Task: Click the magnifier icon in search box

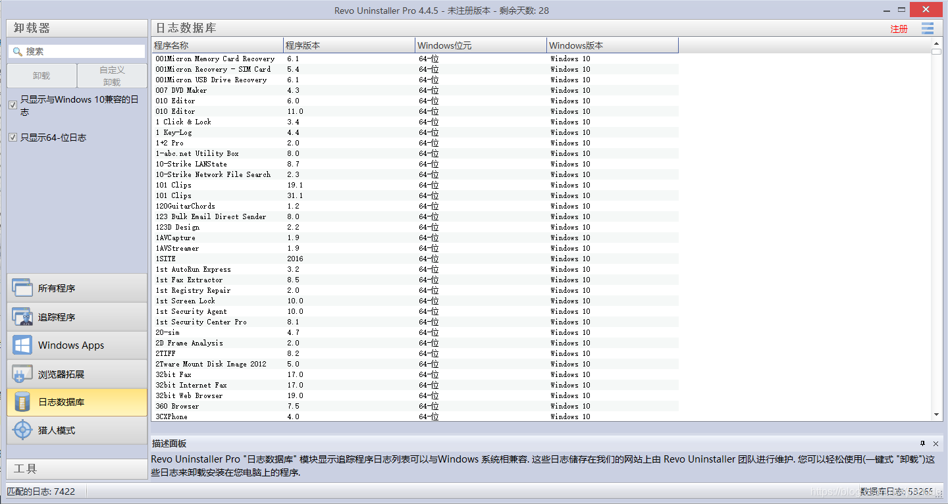Action: pos(17,51)
